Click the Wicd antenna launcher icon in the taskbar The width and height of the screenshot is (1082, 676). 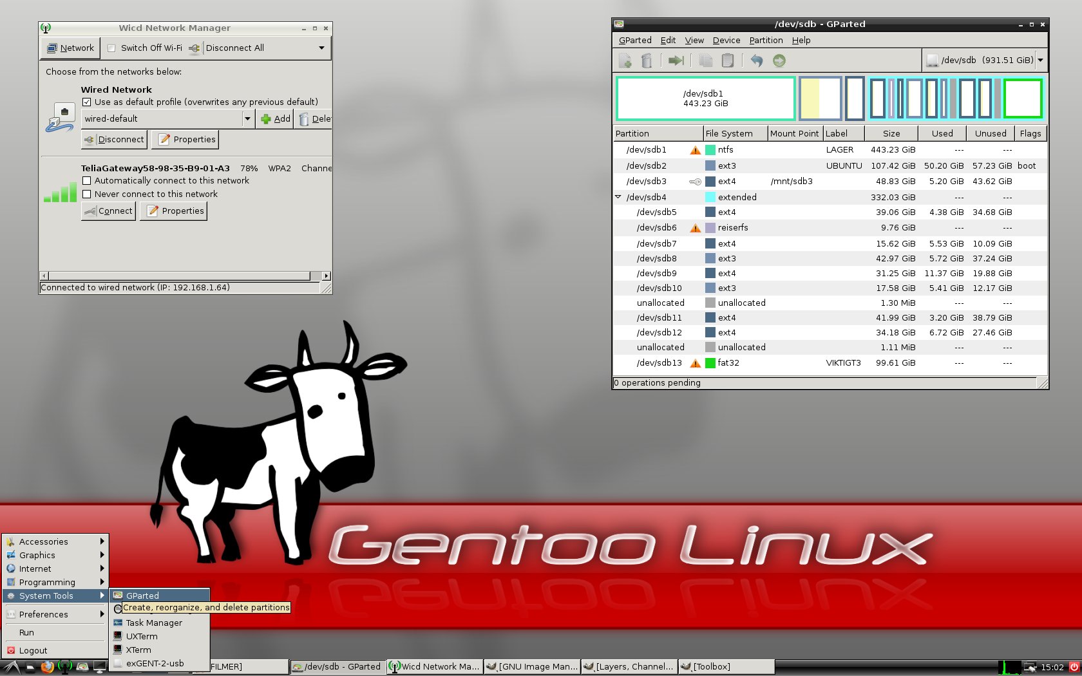[x=64, y=667]
